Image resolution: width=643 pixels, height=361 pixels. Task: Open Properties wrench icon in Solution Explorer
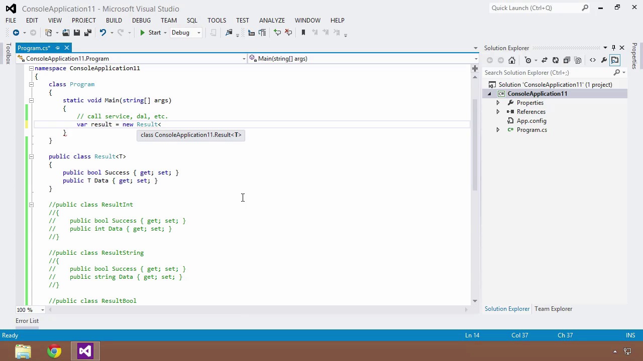604,60
